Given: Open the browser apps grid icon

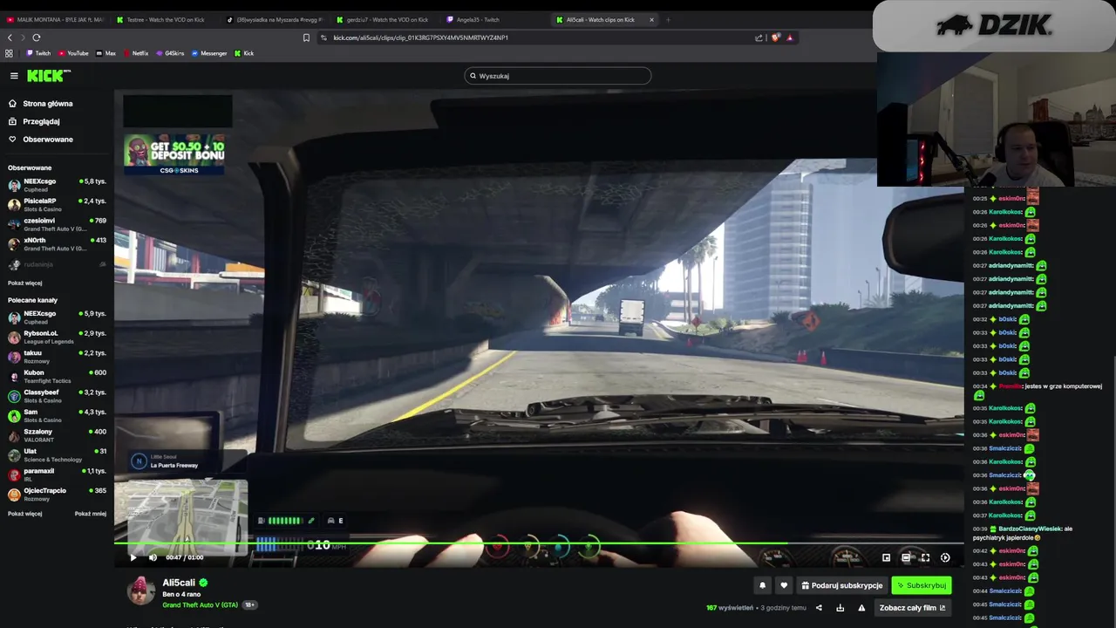Looking at the screenshot, I should (10, 53).
